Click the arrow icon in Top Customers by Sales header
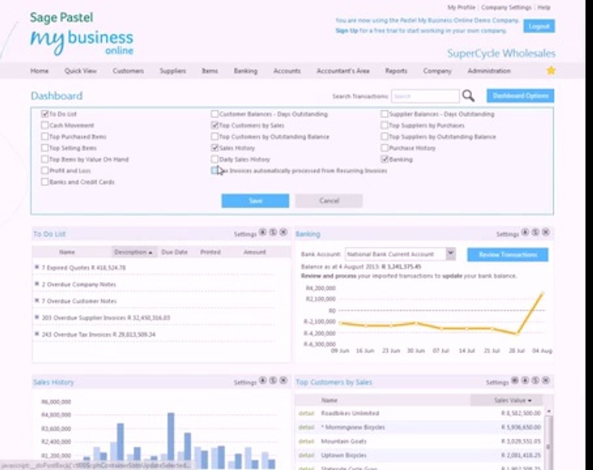This screenshot has height=470, width=593. coord(525,381)
